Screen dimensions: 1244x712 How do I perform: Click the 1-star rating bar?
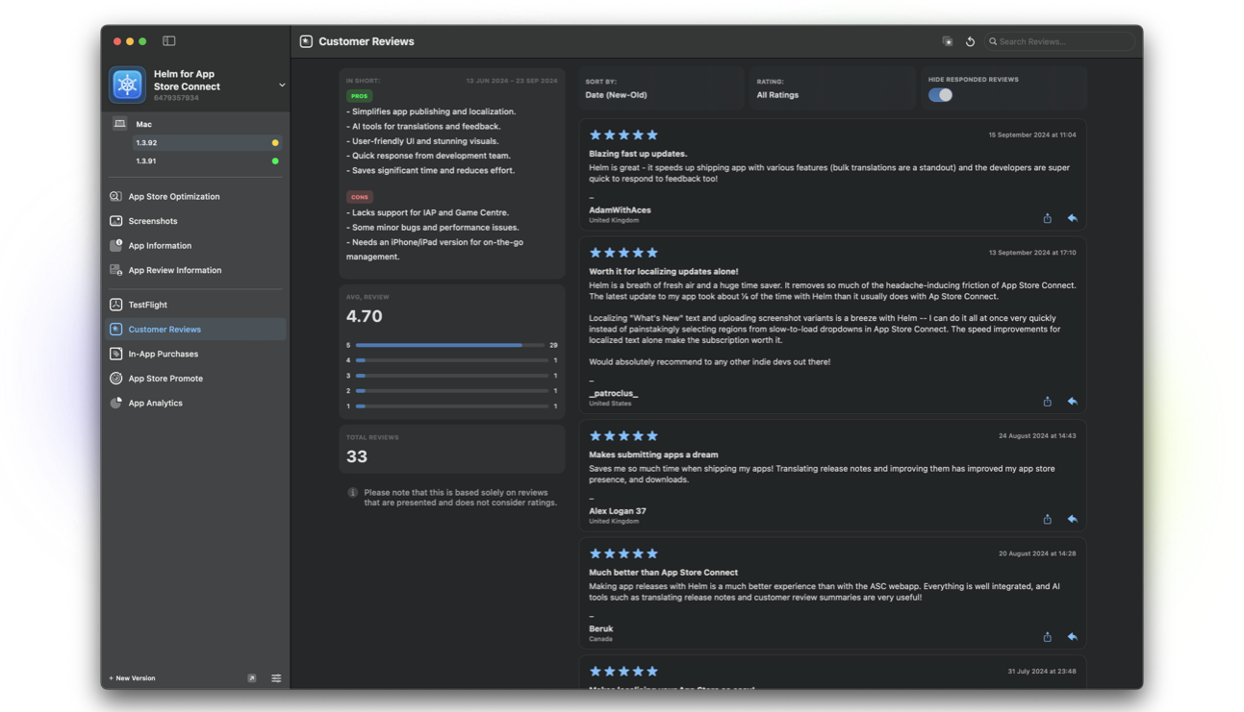[451, 406]
